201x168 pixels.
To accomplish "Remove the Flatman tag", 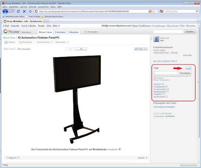I will click(163, 84).
